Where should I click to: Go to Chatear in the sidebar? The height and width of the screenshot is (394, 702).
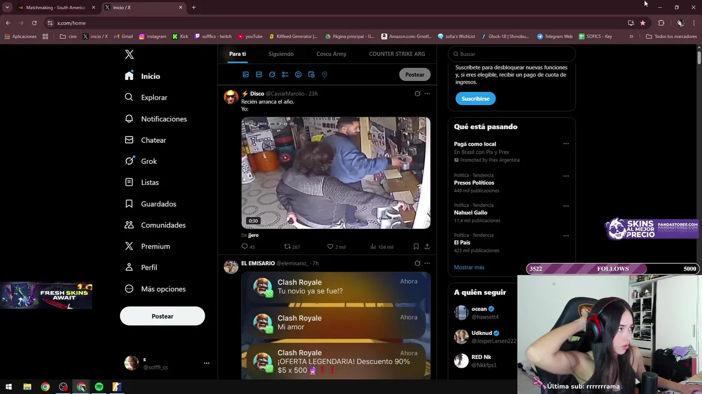145,140
